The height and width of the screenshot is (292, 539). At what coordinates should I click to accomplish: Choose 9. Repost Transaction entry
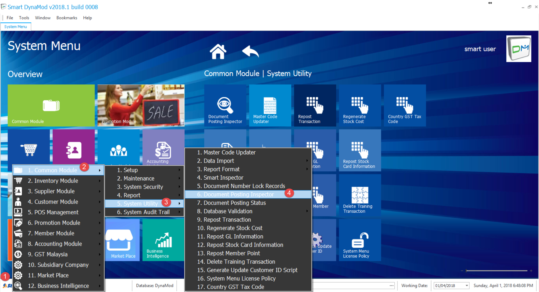click(x=248, y=220)
